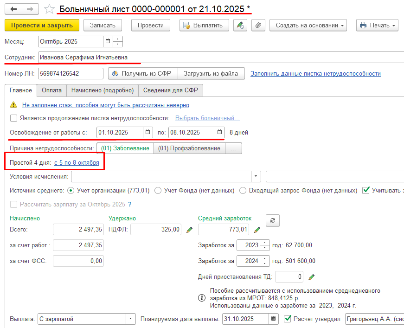Open the Сведения для СФР tab
The width and height of the screenshot is (404, 328).
(x=171, y=90)
